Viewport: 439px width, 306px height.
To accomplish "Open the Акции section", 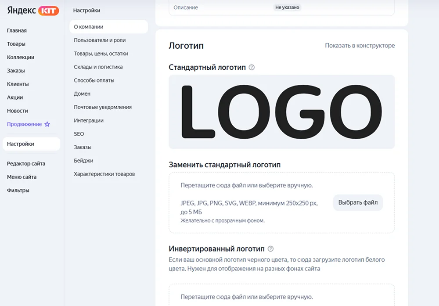I will [15, 97].
